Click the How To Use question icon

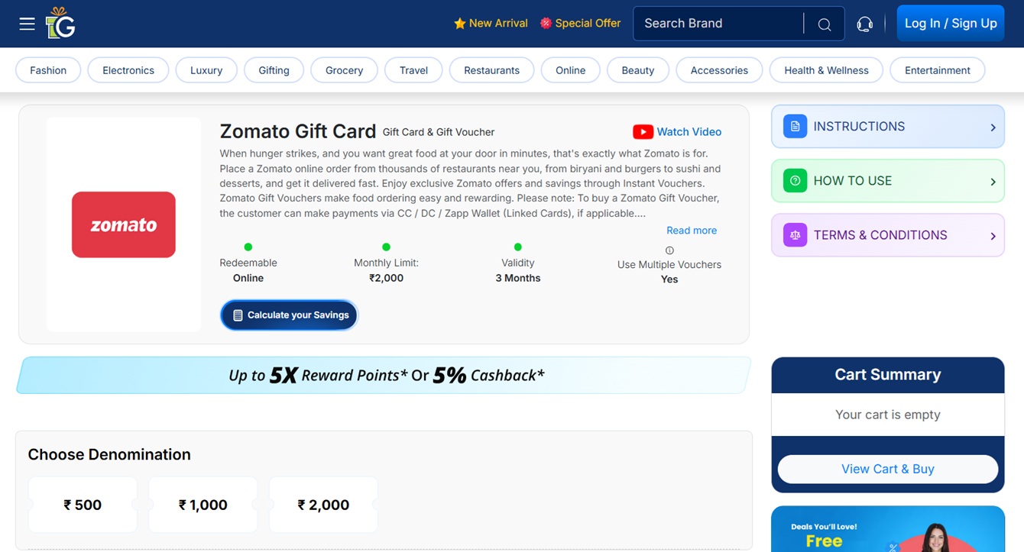(x=795, y=181)
